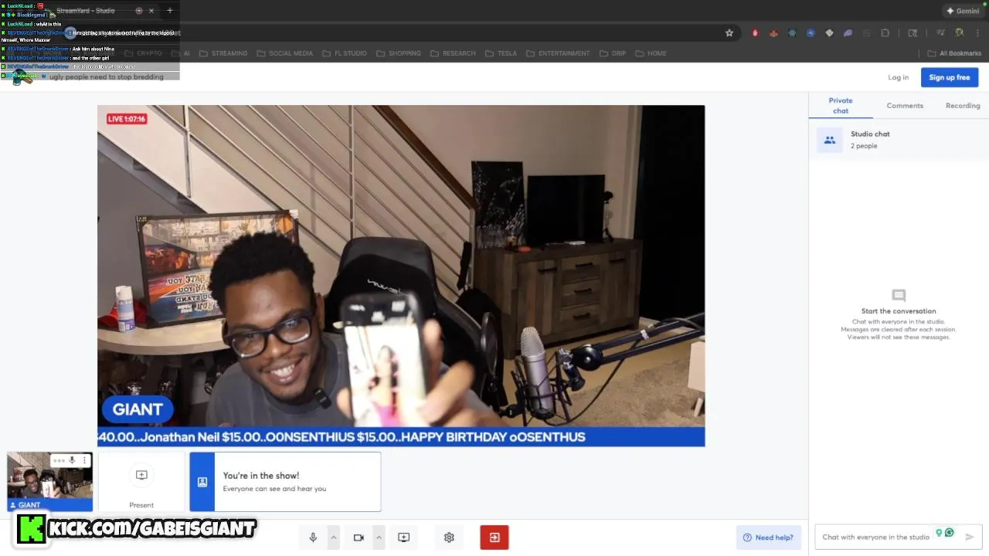Click the blue circular extension icon

point(811,33)
